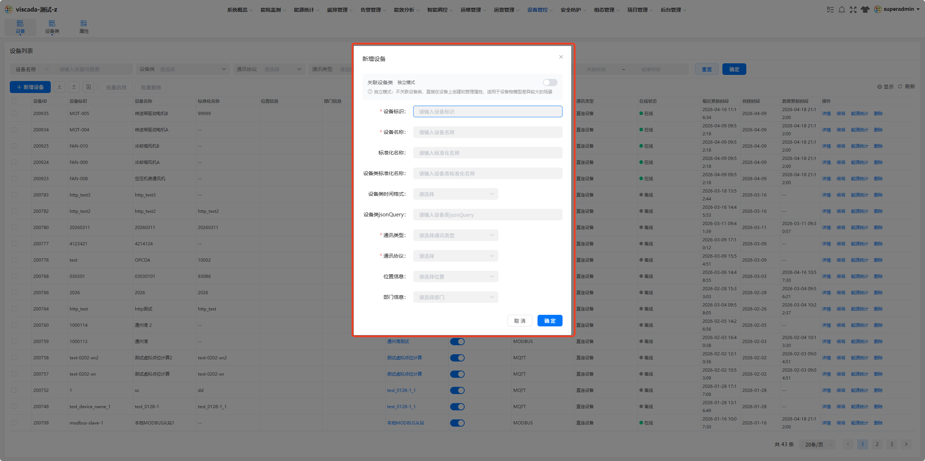
Task: Open the 系统概览 menu
Action: [x=240, y=10]
